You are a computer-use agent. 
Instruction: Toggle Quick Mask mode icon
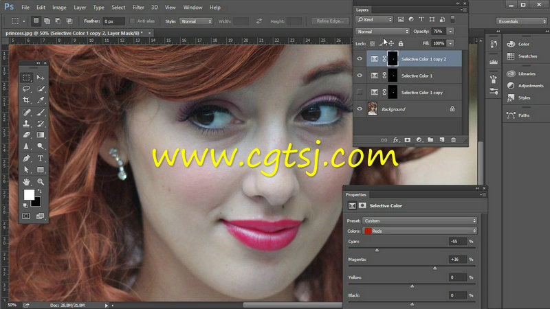pyautogui.click(x=26, y=216)
